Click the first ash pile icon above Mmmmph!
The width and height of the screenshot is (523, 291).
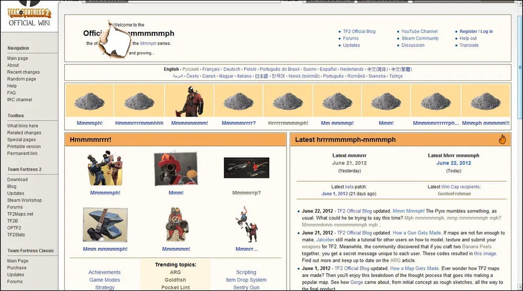coord(89,101)
